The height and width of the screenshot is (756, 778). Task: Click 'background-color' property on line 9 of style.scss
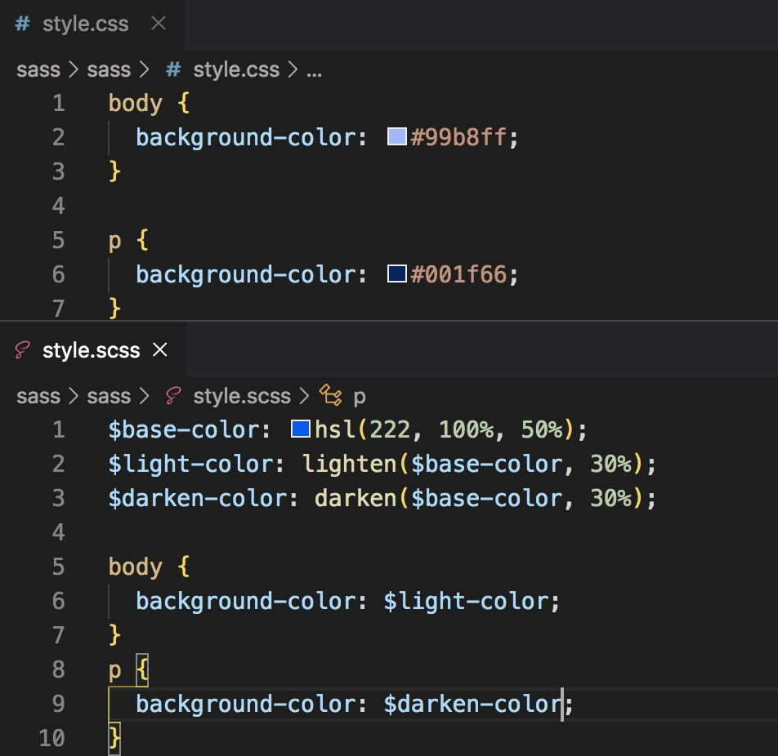(x=246, y=705)
